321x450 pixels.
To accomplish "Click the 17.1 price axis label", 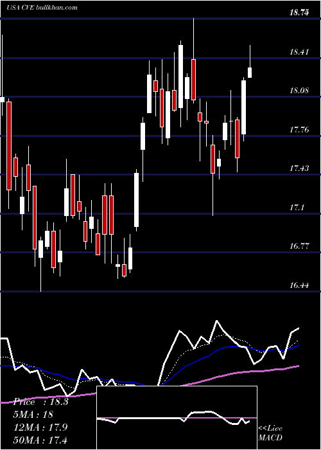I will [x=297, y=208].
